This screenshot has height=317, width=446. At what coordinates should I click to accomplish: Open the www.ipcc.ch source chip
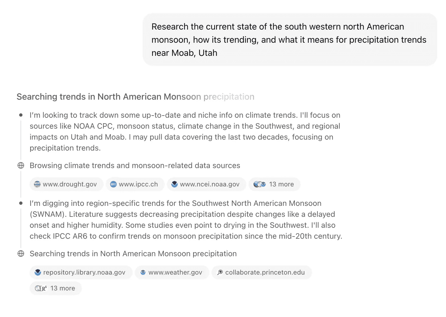135,184
